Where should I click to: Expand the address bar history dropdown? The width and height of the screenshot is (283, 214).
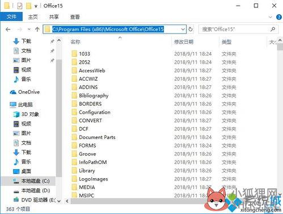183,30
